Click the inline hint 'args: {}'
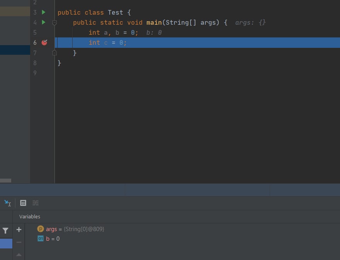 tap(250, 22)
